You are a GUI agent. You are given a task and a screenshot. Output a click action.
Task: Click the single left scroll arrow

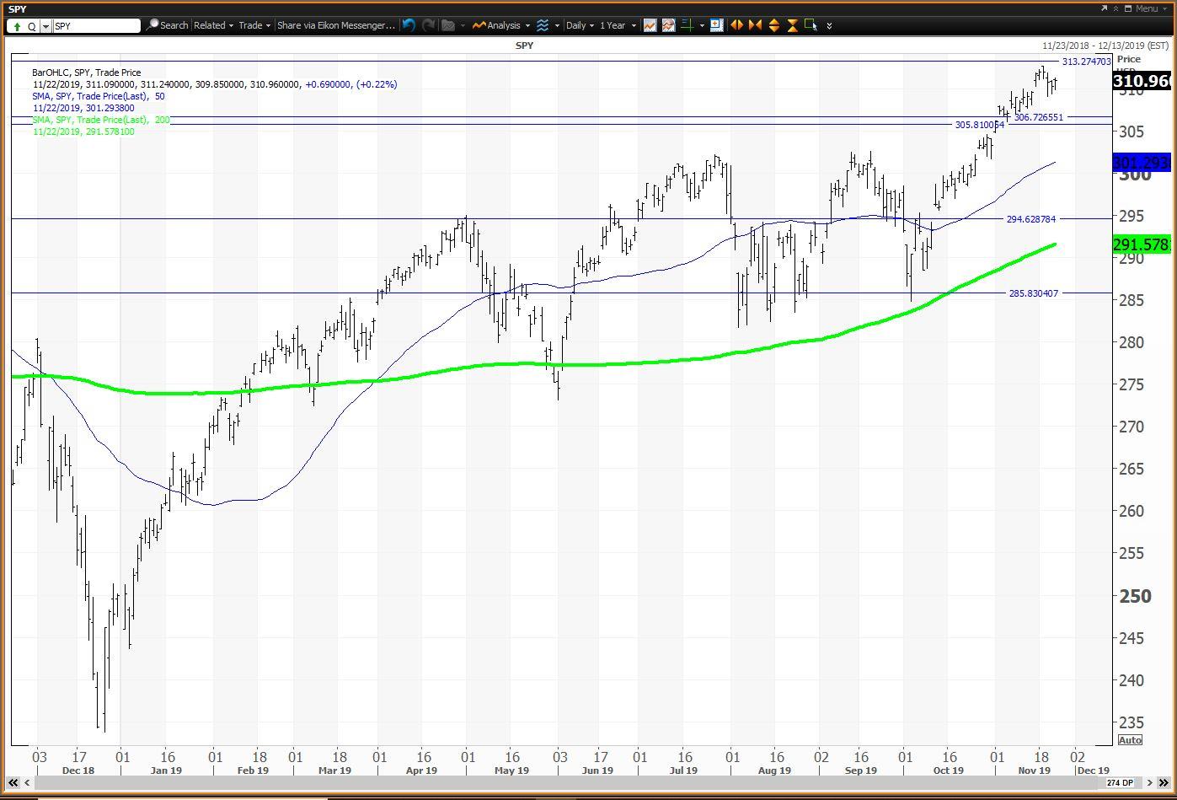click(28, 783)
